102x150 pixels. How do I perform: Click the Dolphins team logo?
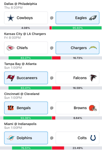tap(10, 138)
